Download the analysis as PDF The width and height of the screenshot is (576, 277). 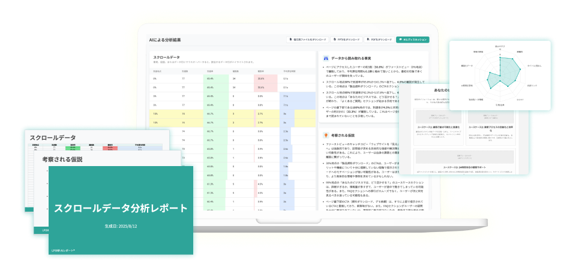[379, 40]
